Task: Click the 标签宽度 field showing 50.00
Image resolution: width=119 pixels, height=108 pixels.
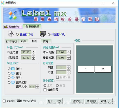Action: [x=26, y=52]
